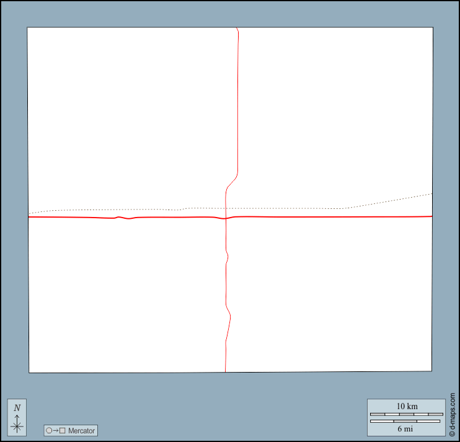460x442 pixels.
Task: Click the kilometer scale bar graphic
Action: [406, 413]
